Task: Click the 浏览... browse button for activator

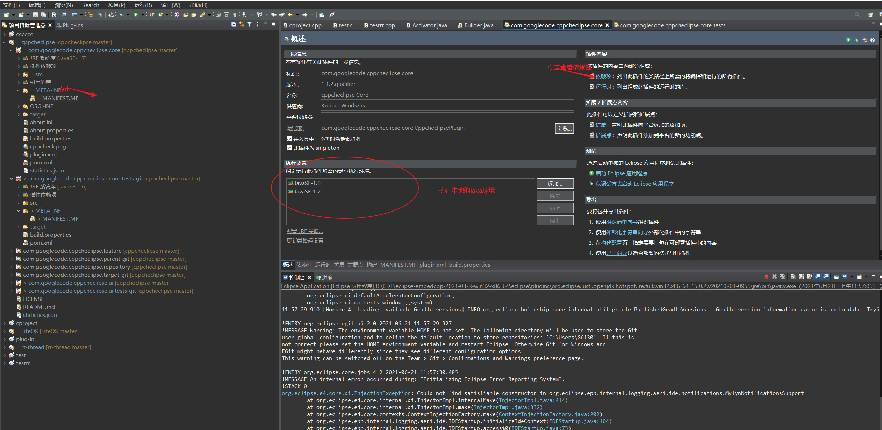Action: pos(564,129)
